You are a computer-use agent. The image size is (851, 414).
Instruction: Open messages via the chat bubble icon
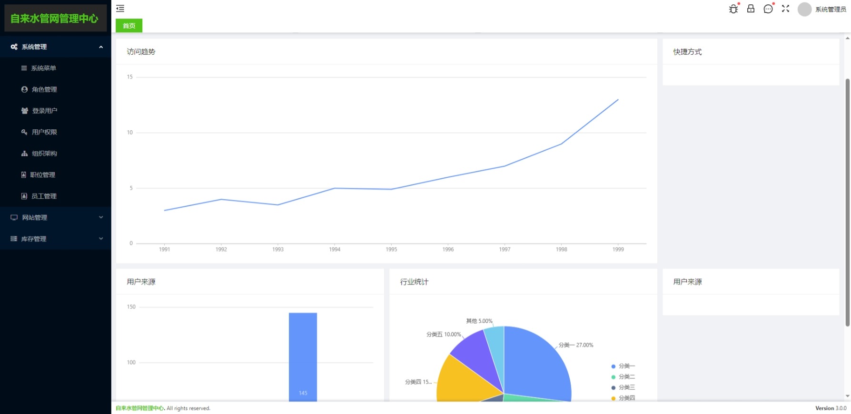[x=768, y=9]
